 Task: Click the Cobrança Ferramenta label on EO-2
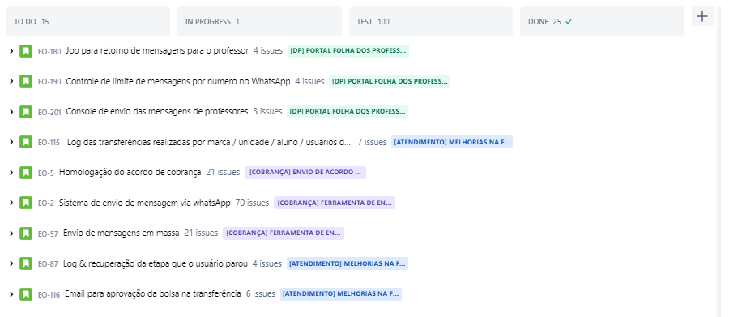(x=335, y=203)
